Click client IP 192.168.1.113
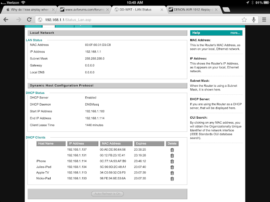This screenshot has width=270, height=202. click(77, 173)
